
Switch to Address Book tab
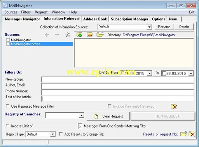point(95,19)
